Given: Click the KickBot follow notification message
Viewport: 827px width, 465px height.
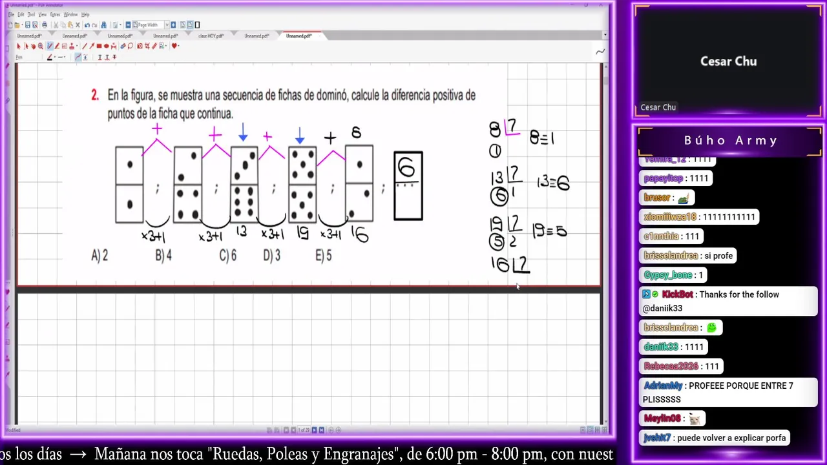Looking at the screenshot, I should pyautogui.click(x=728, y=301).
